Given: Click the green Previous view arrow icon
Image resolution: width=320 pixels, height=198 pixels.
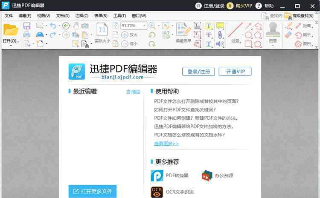Looking at the screenshot, I should pos(66,26).
